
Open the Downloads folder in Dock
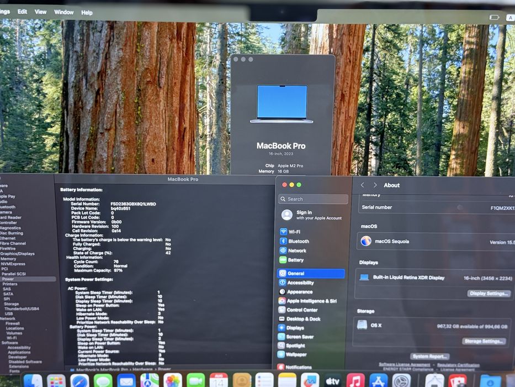pyautogui.click(x=490, y=381)
